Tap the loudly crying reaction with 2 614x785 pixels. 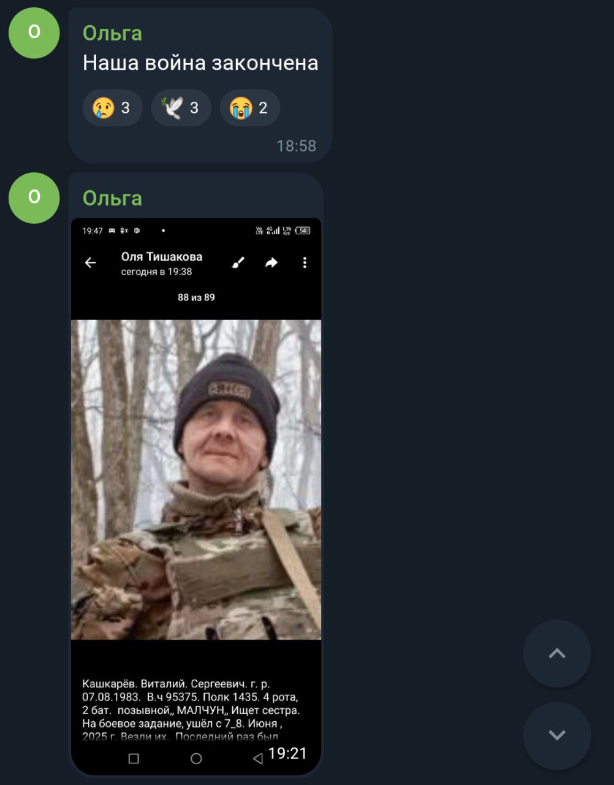pyautogui.click(x=249, y=108)
